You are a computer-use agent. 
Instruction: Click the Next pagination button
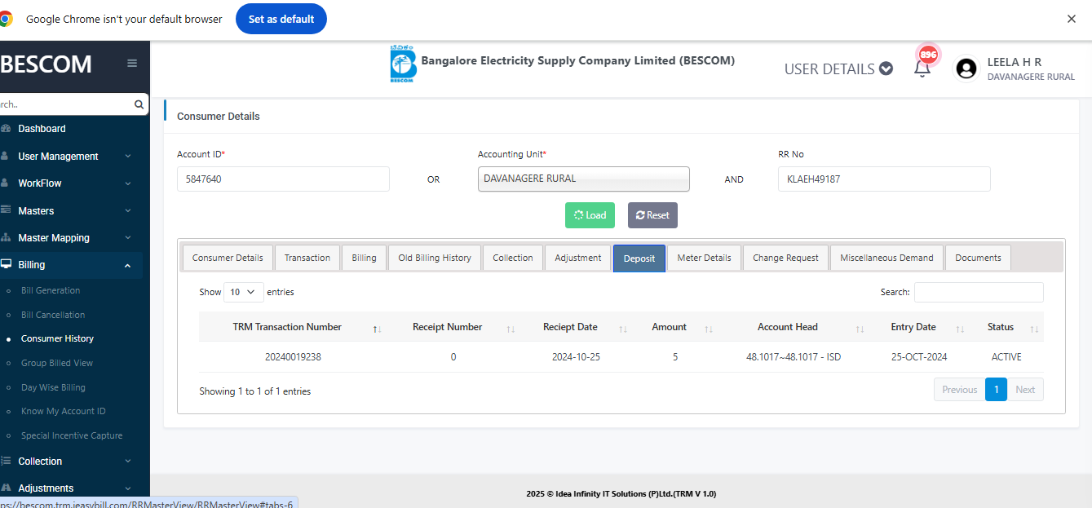tap(1025, 390)
